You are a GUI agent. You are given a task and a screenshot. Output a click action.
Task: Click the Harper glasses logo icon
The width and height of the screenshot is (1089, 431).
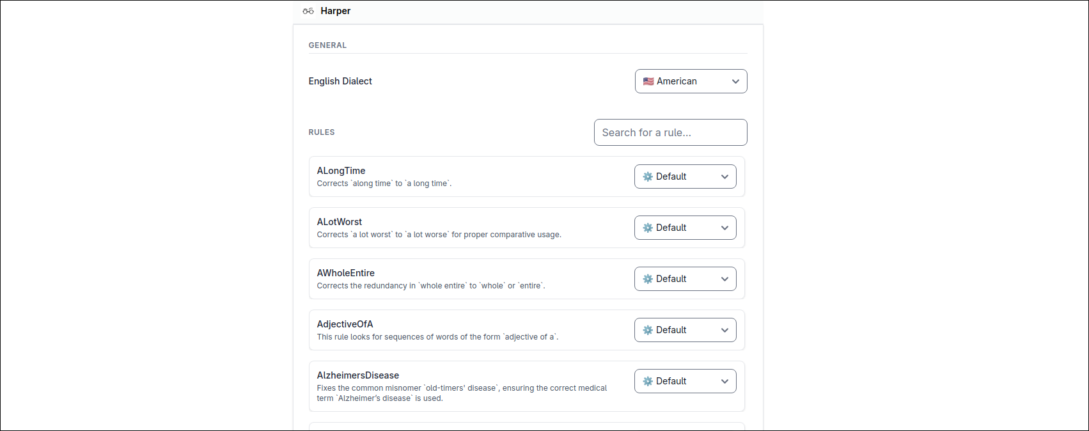click(x=308, y=11)
